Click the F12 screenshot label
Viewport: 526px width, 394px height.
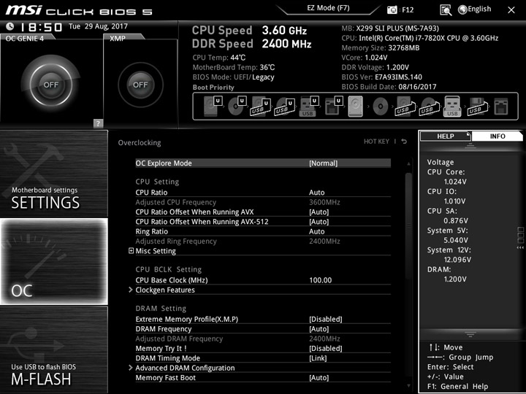[408, 9]
